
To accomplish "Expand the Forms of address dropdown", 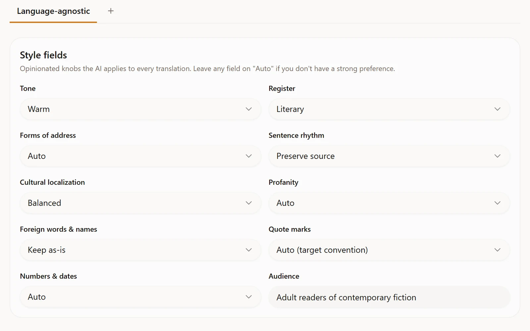I will (140, 156).
